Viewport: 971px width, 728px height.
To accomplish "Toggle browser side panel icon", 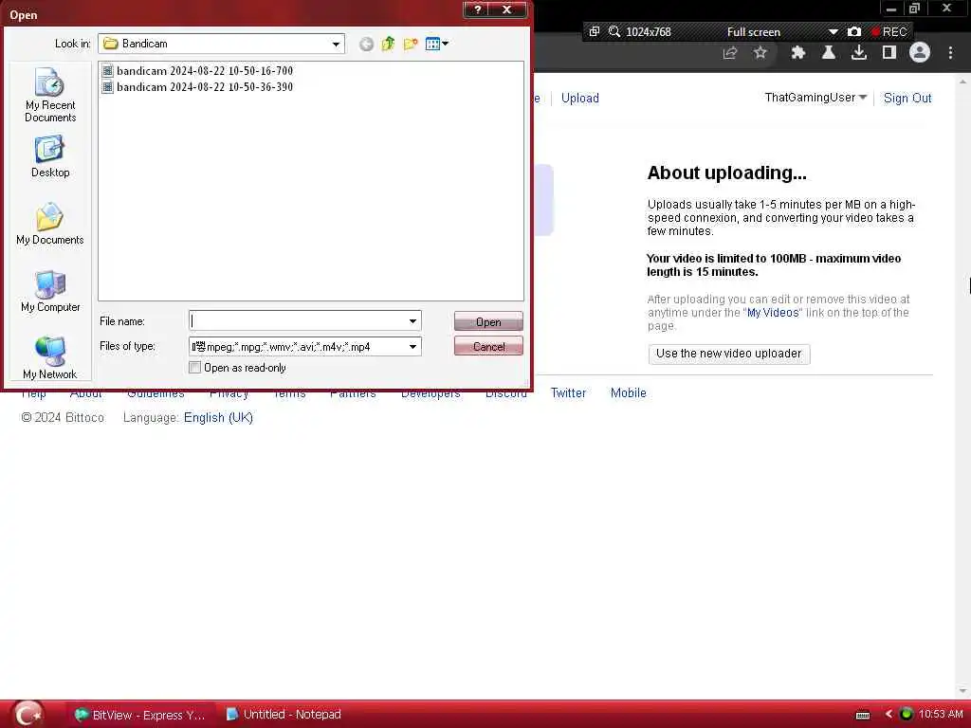I will point(889,53).
